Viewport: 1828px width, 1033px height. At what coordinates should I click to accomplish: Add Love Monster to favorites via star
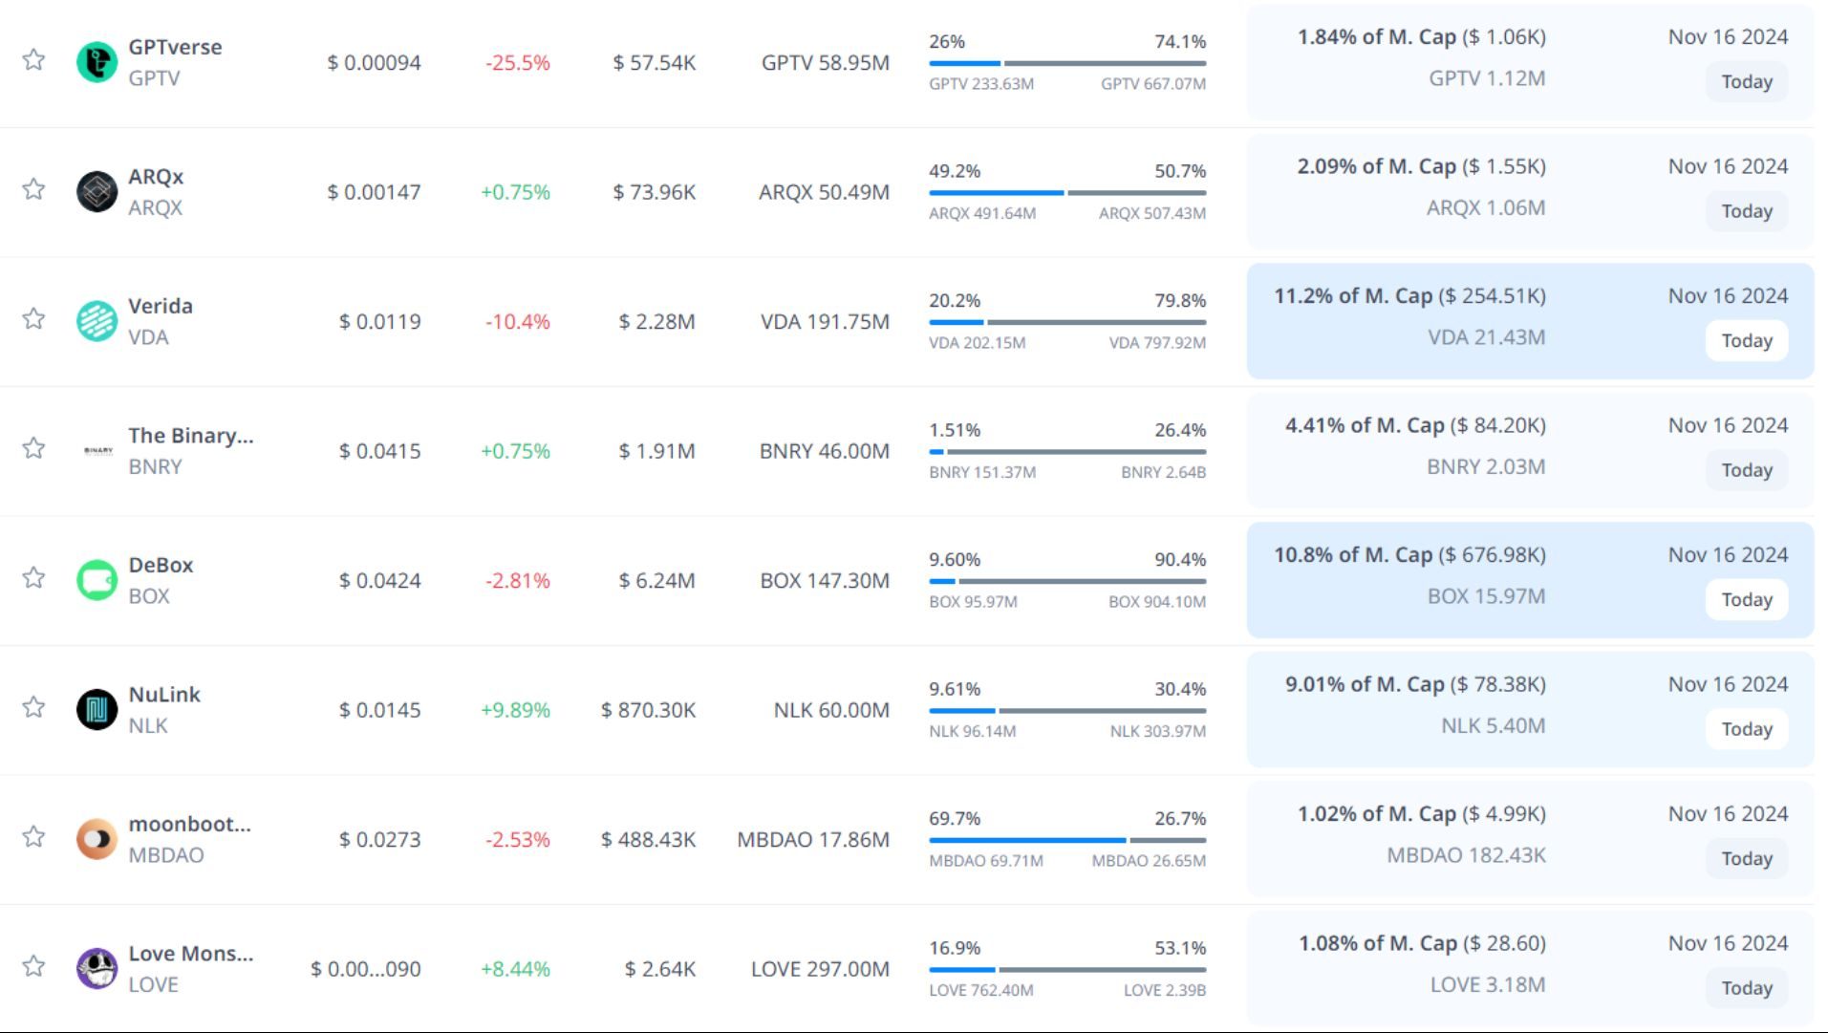(33, 966)
